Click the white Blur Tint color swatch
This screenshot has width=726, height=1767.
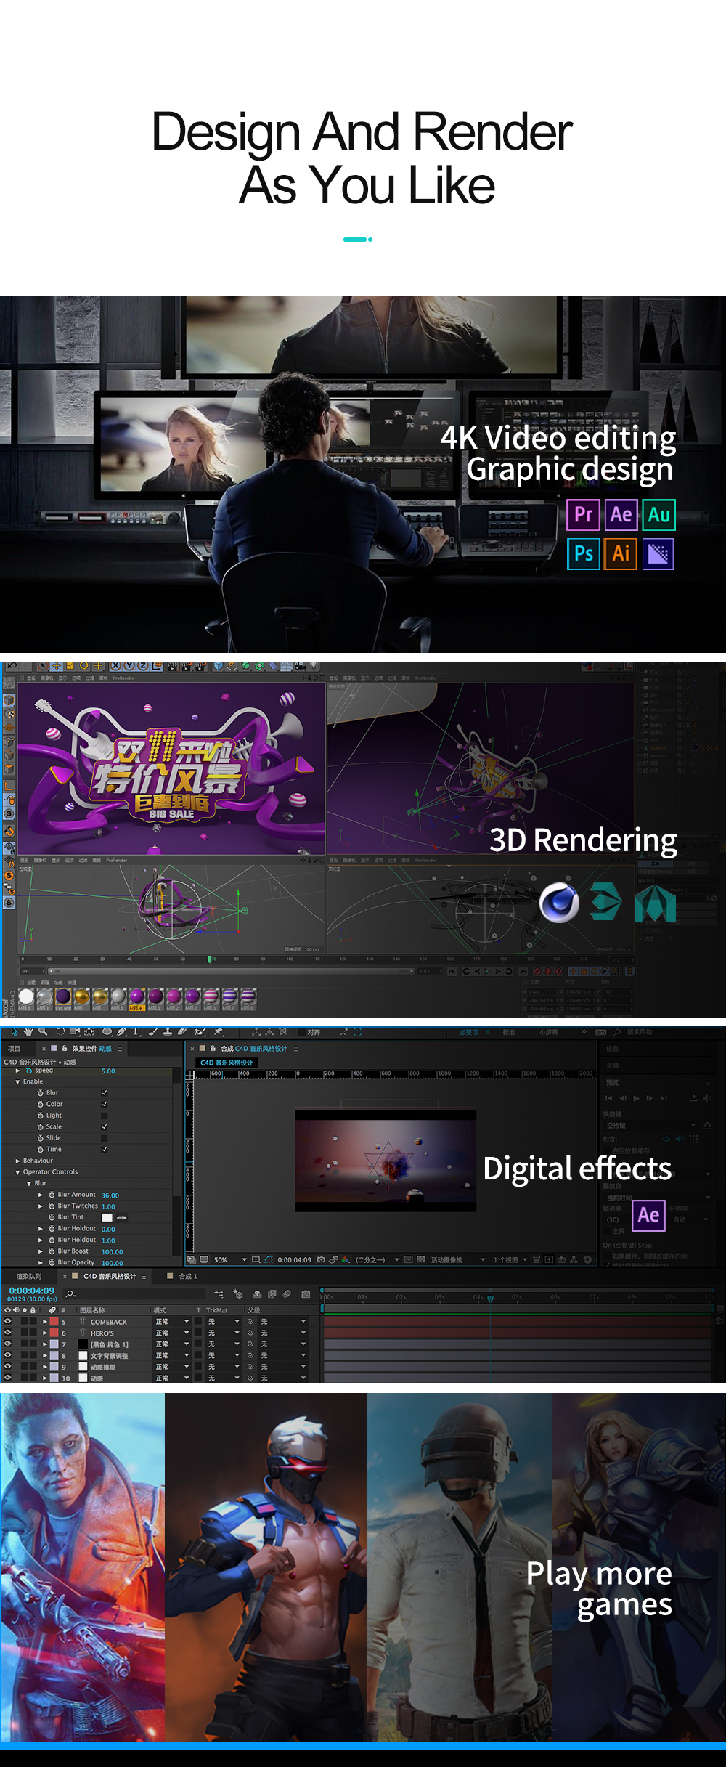(107, 1218)
